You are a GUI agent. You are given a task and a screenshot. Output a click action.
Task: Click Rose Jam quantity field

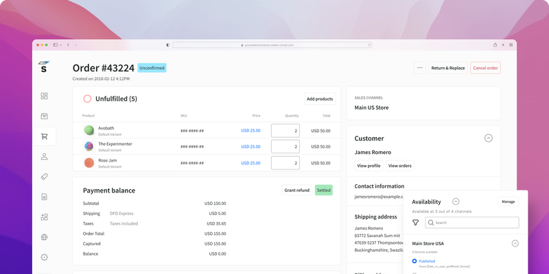tap(285, 163)
